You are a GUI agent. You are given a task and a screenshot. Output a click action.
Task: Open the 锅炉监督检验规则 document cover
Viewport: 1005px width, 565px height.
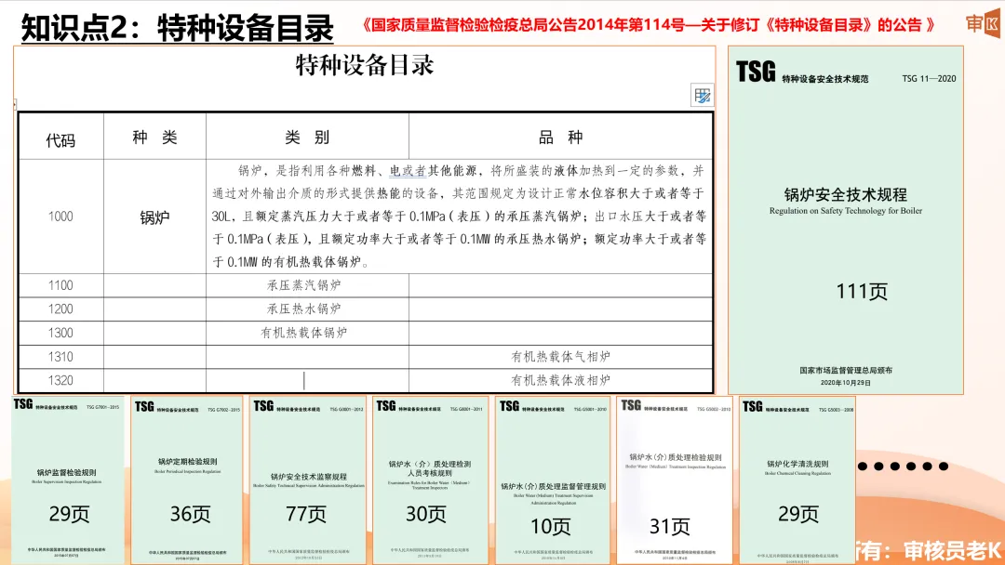click(68, 480)
